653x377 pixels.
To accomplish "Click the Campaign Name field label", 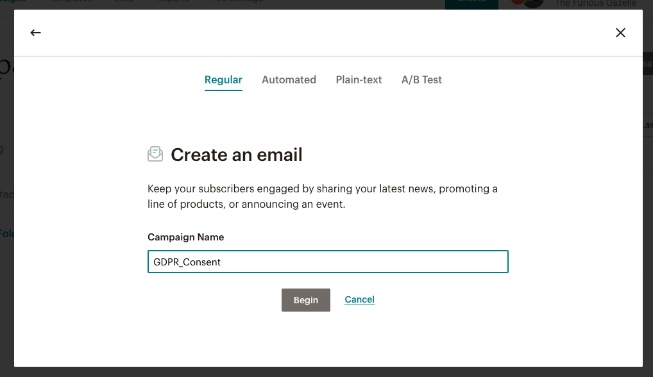I will (x=186, y=237).
